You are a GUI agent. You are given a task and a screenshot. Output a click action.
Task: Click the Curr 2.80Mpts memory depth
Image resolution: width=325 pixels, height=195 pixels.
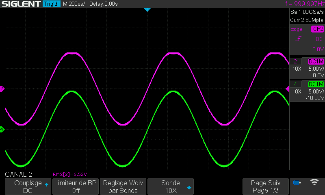click(307, 20)
